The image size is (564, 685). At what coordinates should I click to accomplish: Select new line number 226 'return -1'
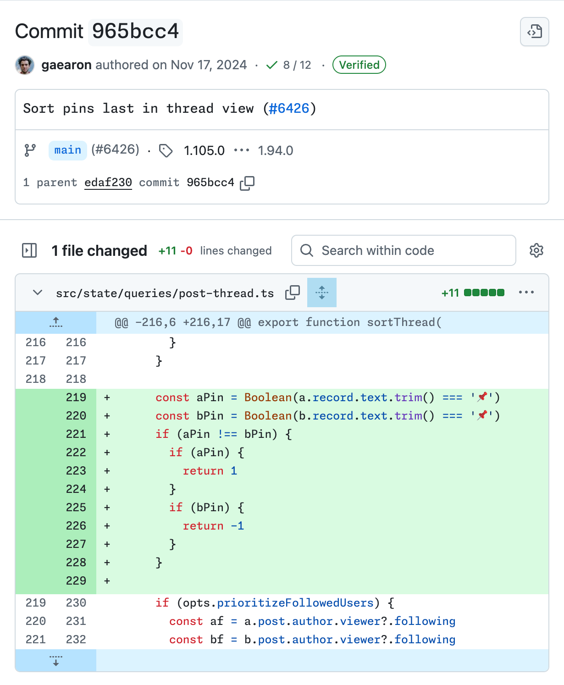76,526
